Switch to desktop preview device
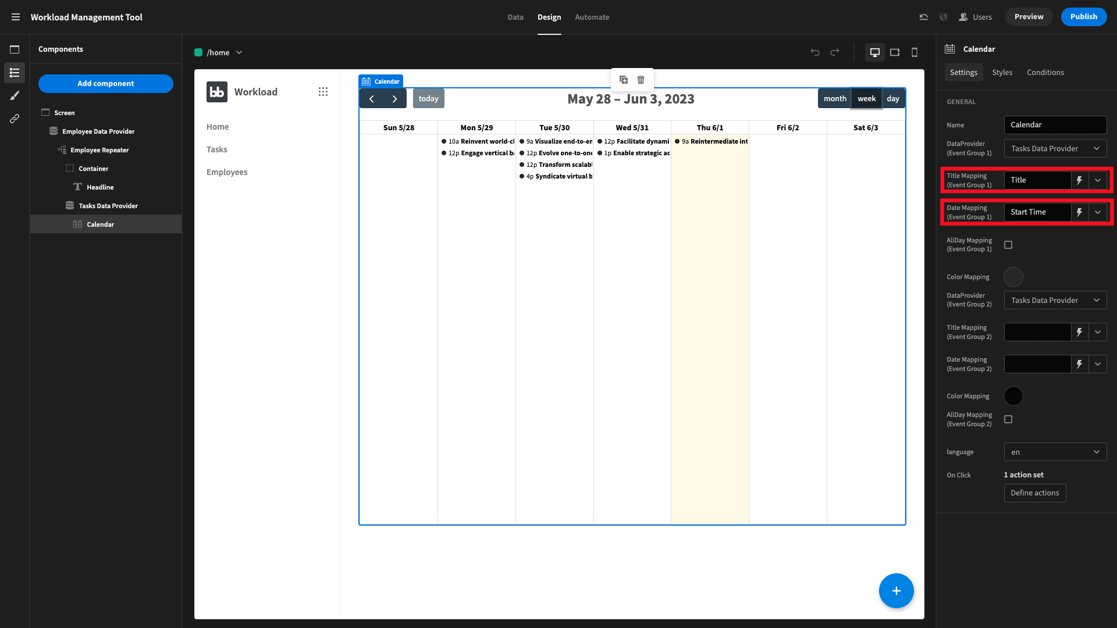 point(874,52)
